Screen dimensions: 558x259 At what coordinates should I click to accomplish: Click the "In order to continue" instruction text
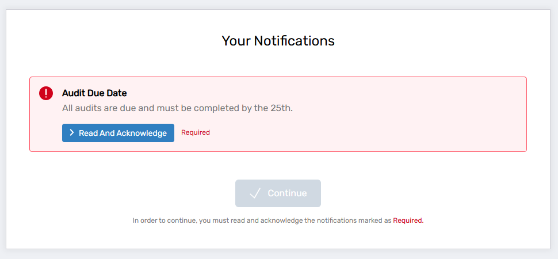click(x=262, y=220)
